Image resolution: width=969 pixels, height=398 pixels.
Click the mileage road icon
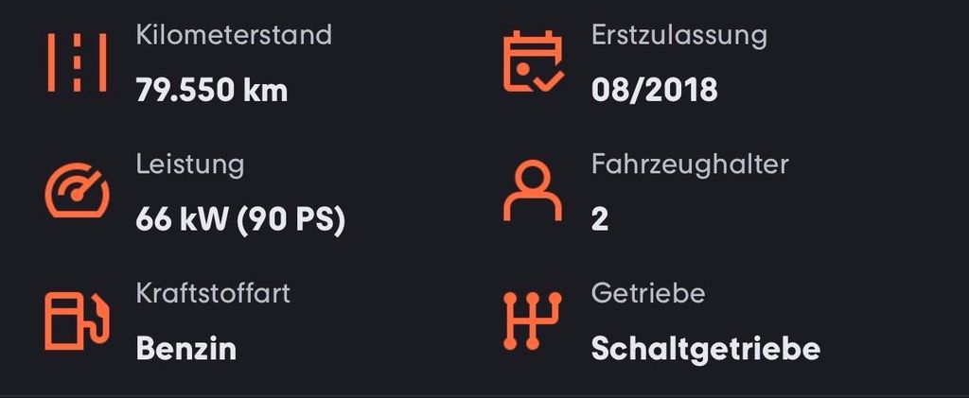(77, 63)
